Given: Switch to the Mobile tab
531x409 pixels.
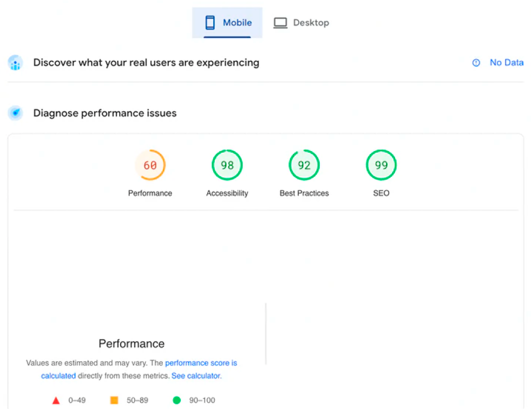Looking at the screenshot, I should 227,23.
